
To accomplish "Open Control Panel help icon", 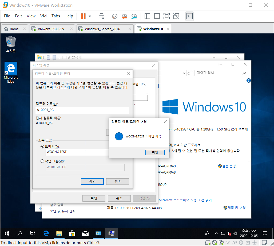I will tap(248, 80).
